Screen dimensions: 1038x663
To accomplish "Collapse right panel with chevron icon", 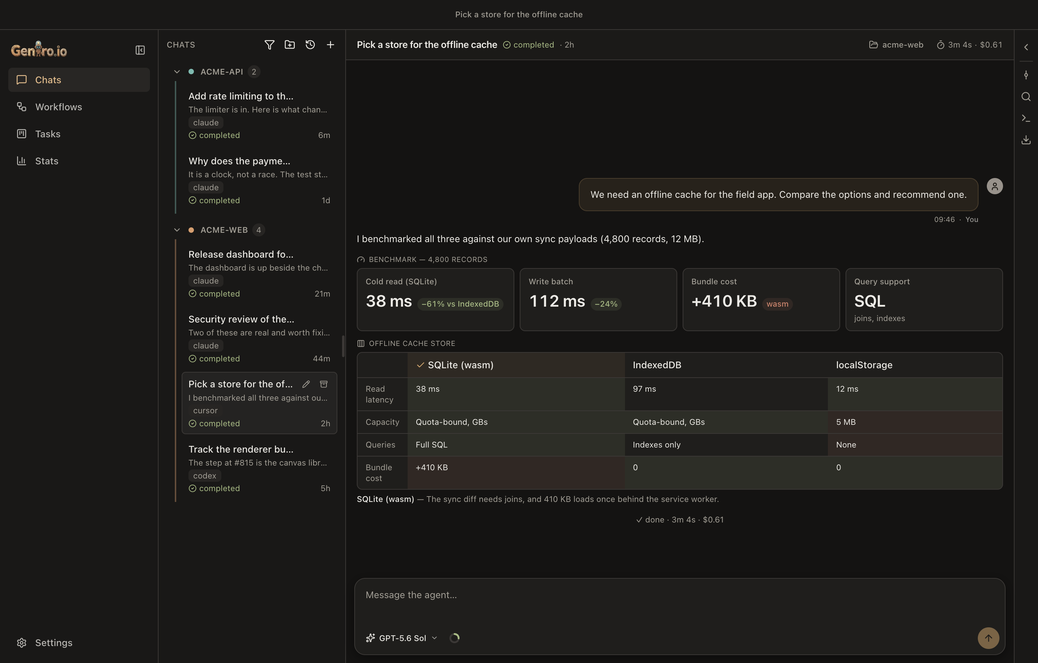I will pyautogui.click(x=1026, y=48).
